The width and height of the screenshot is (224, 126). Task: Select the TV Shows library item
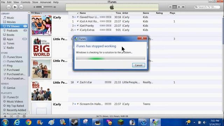(14, 26)
